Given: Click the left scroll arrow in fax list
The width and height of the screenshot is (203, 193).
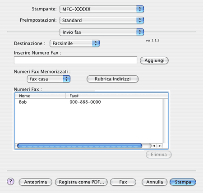Looking at the screenshot, I should (x=154, y=146).
